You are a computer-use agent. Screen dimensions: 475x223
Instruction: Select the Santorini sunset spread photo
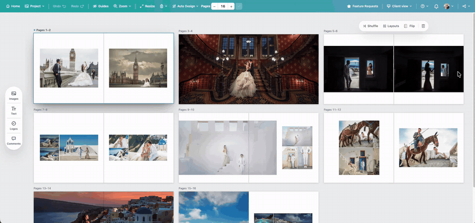tap(103, 207)
